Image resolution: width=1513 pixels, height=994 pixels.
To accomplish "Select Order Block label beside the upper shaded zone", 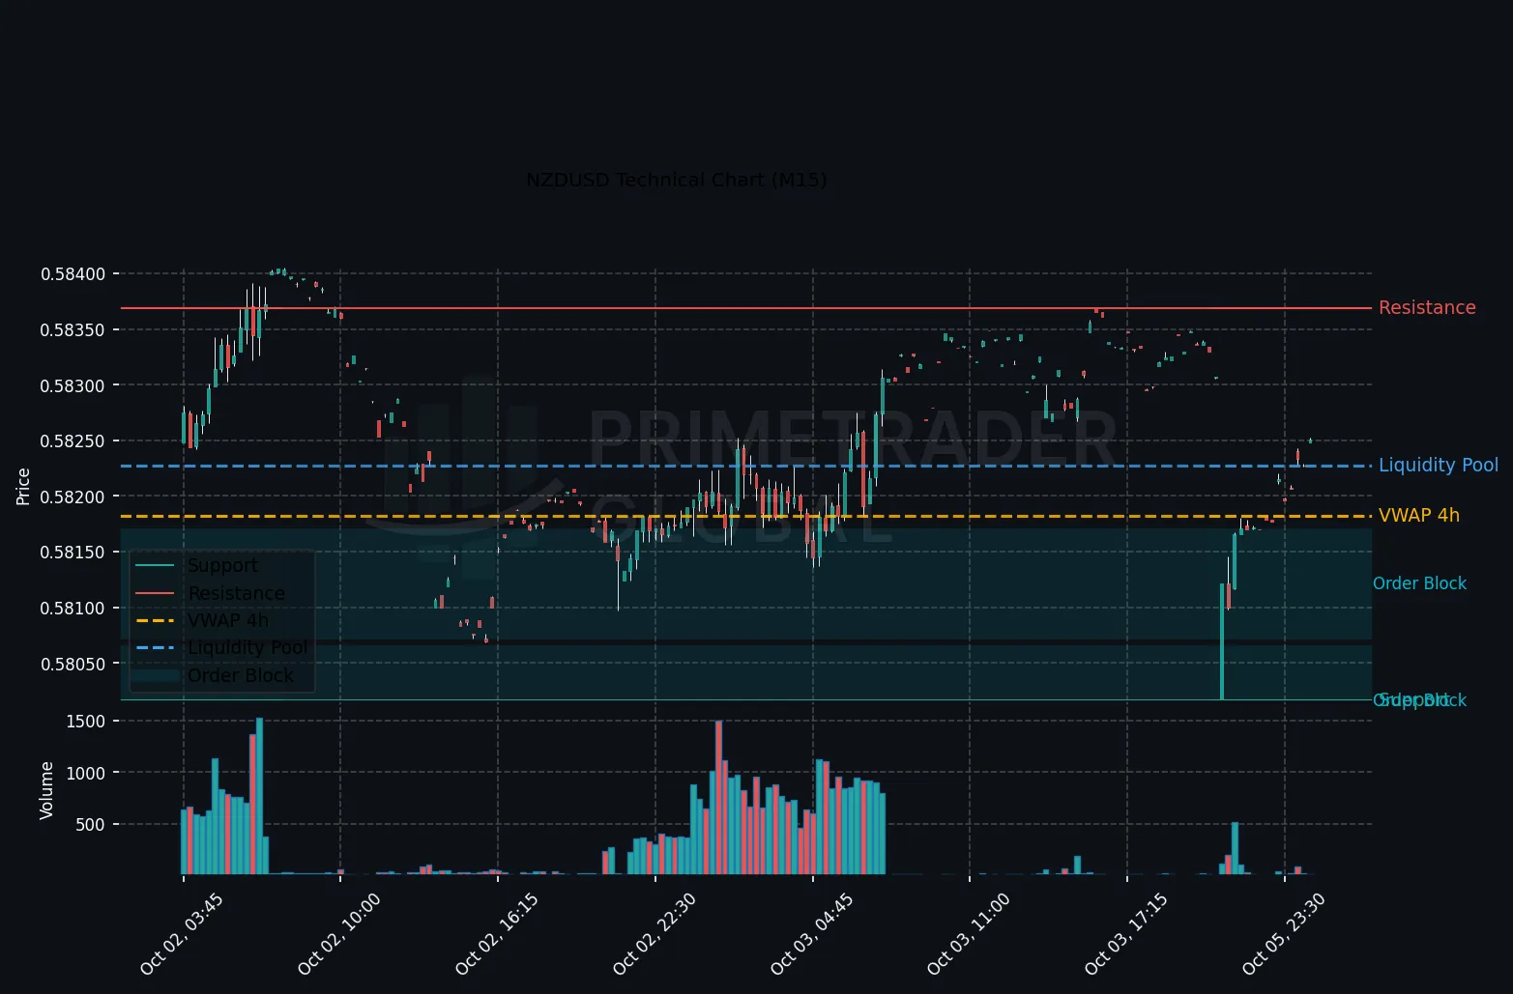I will pos(1419,583).
